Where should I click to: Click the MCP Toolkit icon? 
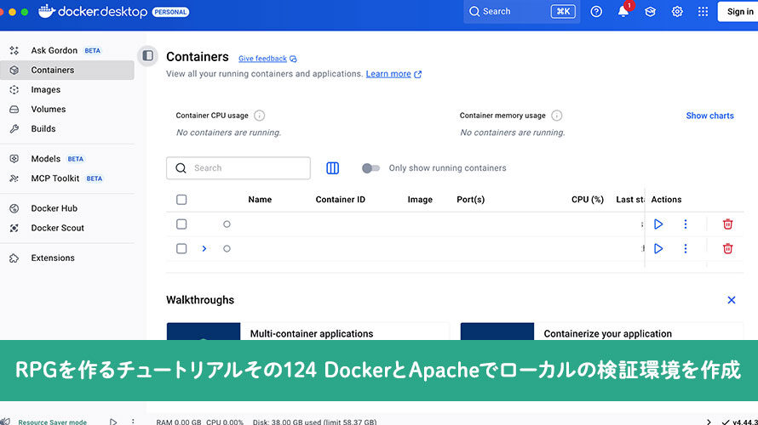14,178
